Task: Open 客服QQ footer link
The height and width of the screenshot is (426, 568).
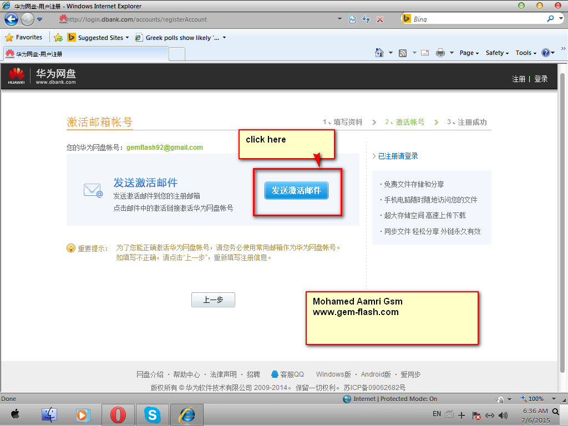Action: click(288, 374)
